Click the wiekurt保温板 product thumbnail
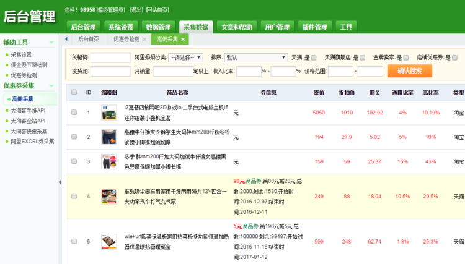Viewport: 465px width, 264px height. pyautogui.click(x=109, y=242)
